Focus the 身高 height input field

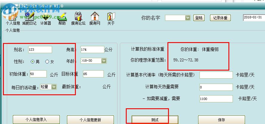[92, 50]
